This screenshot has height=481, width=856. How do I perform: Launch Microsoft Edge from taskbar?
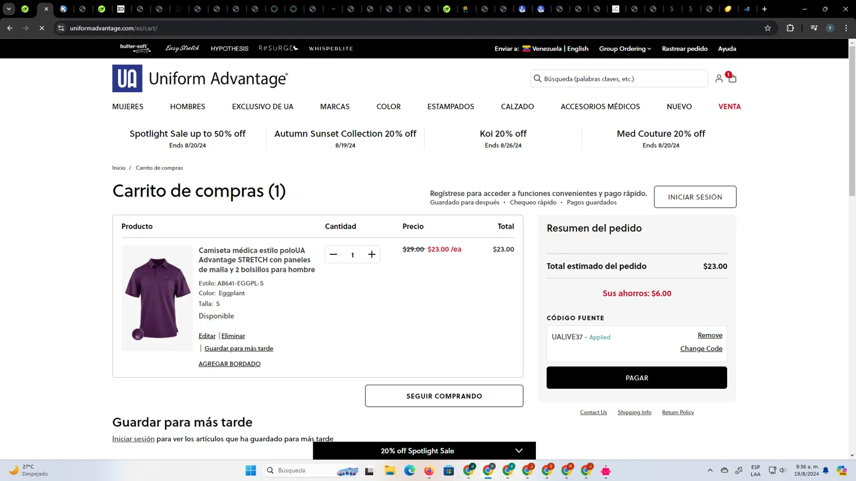(410, 470)
